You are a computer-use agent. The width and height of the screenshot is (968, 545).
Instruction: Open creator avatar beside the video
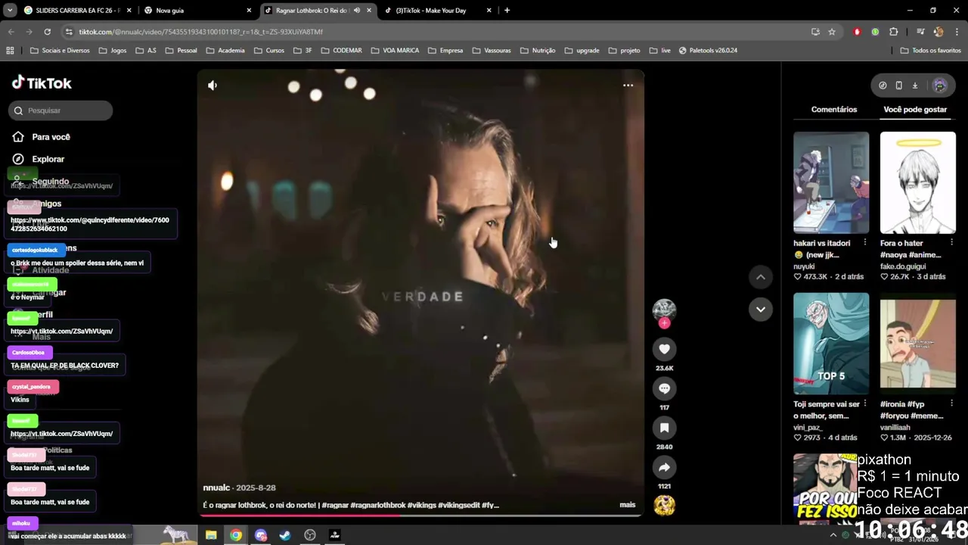pyautogui.click(x=664, y=310)
